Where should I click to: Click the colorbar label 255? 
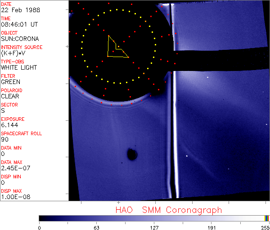(x=265, y=227)
